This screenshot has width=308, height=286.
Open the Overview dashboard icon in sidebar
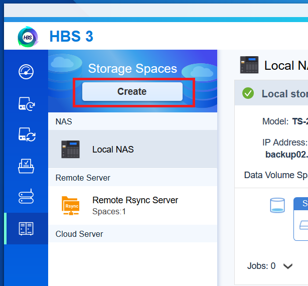click(x=26, y=72)
